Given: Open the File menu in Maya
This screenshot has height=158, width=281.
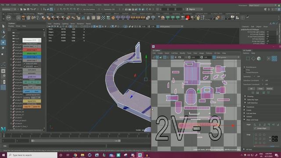Looking at the screenshot, I should (x=3, y=5).
